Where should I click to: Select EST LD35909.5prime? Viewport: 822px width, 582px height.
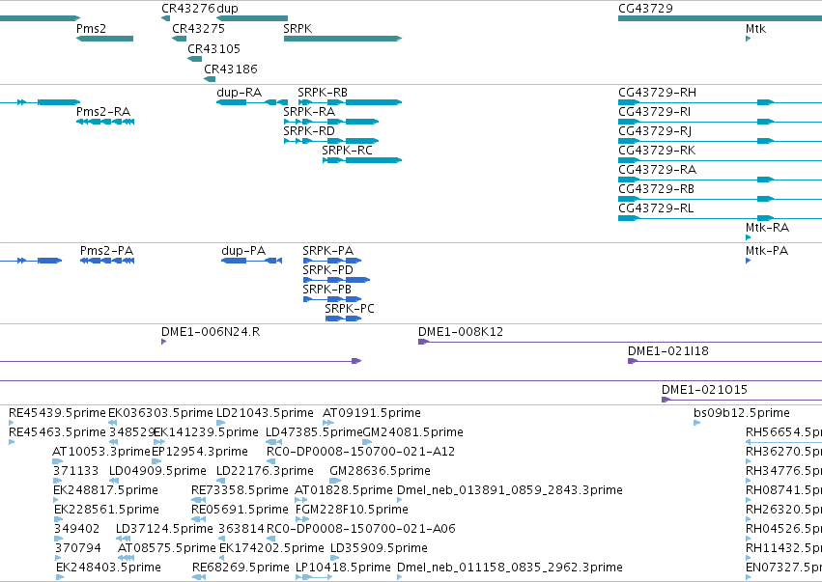pyautogui.click(x=335, y=558)
